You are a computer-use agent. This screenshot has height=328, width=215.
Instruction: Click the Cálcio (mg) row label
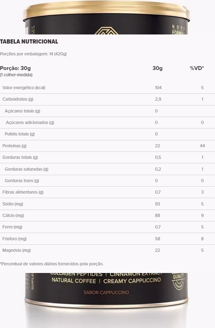tap(13, 216)
